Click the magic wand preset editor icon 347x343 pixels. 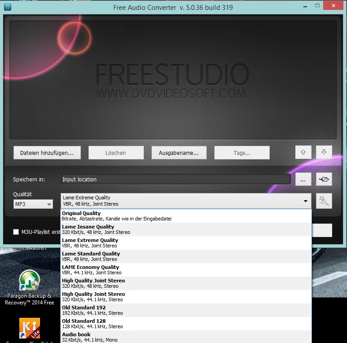pos(324,201)
